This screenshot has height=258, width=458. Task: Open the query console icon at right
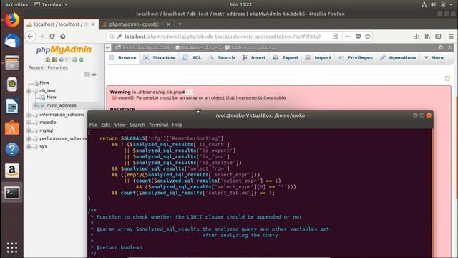point(447,78)
